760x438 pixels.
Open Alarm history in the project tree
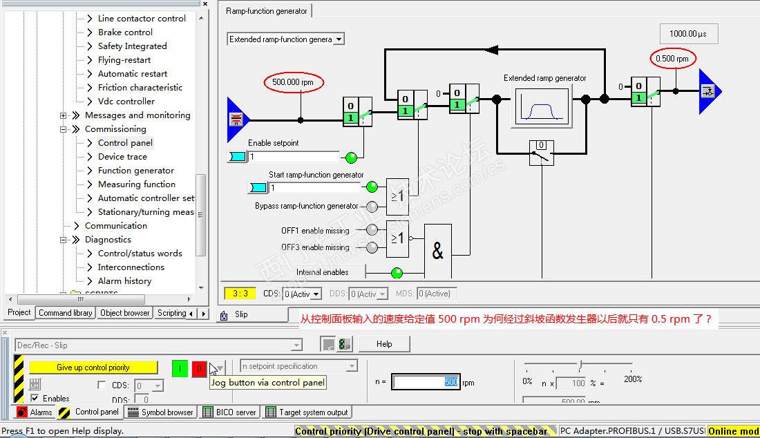click(124, 281)
